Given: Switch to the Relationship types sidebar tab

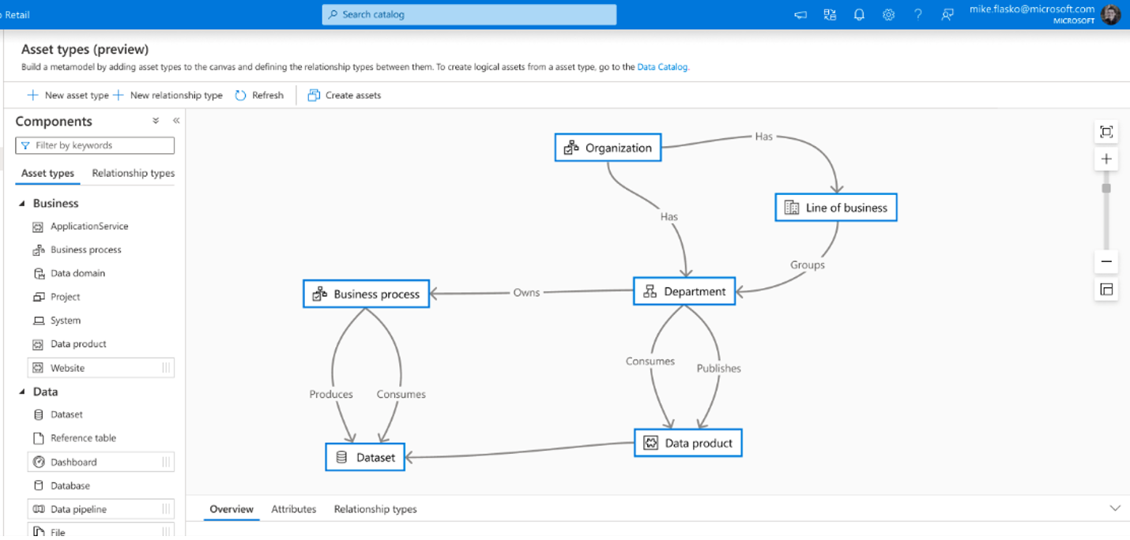Looking at the screenshot, I should [132, 173].
